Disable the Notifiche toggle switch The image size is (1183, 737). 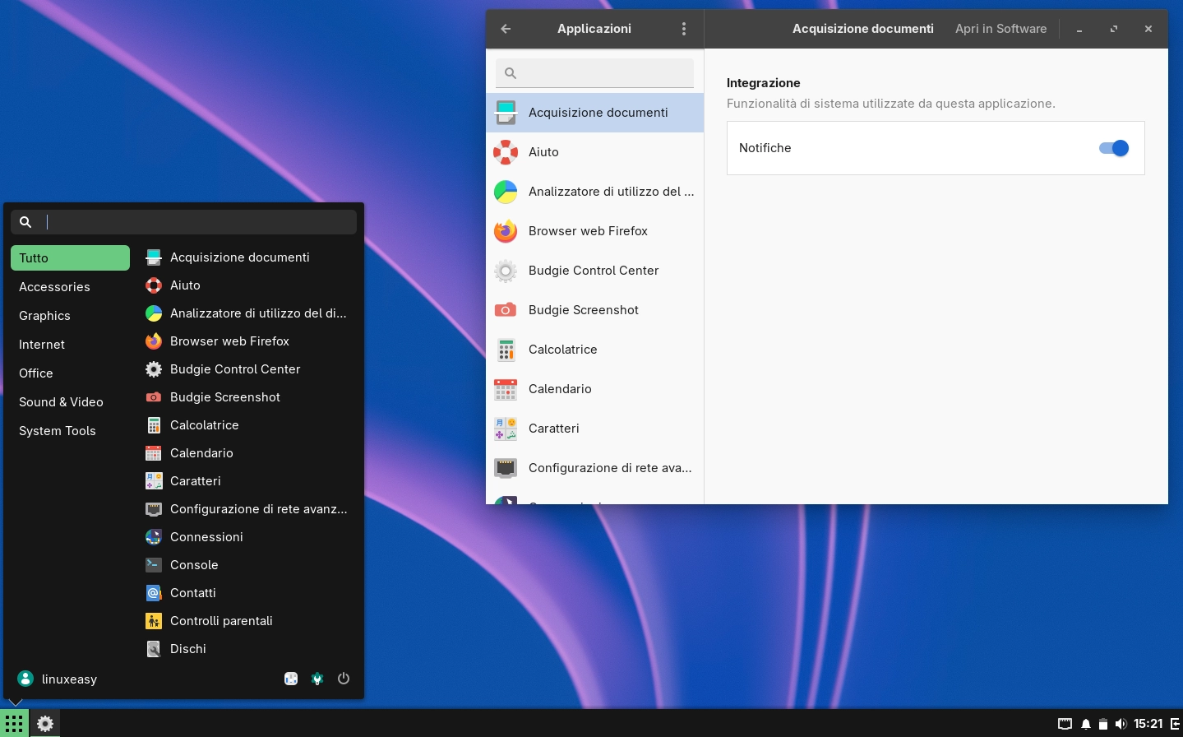[x=1114, y=148]
